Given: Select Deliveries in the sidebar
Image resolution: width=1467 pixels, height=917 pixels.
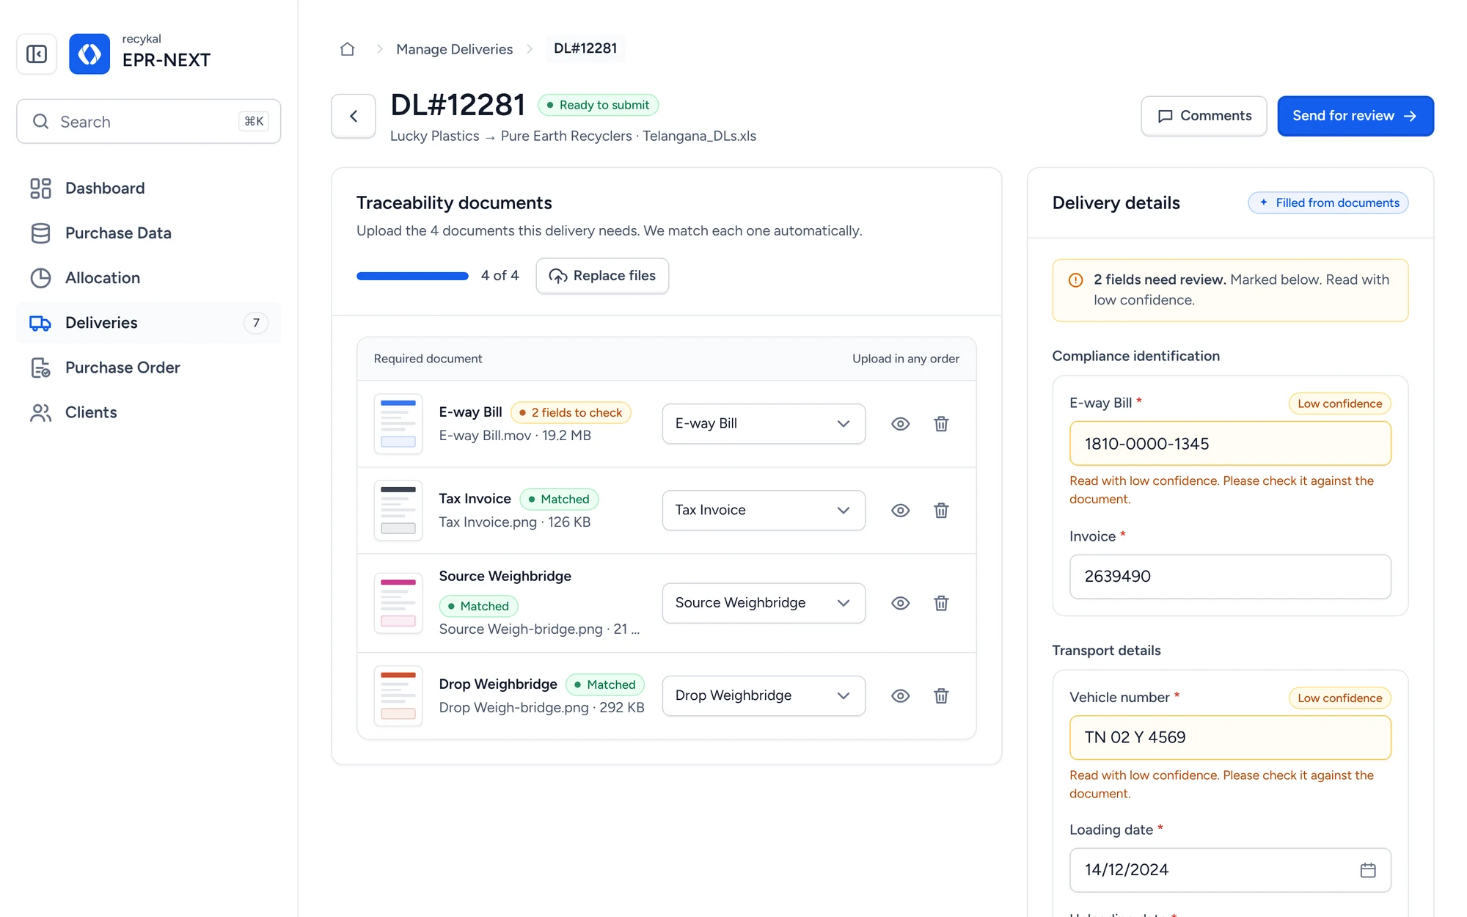Looking at the screenshot, I should [149, 323].
